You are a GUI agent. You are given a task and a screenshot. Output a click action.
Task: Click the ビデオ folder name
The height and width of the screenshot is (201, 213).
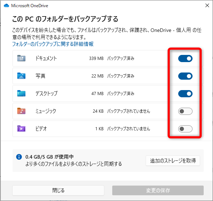click(x=41, y=128)
